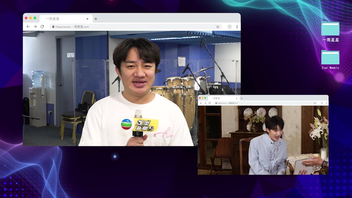Open the 一周星星 desktop folder

[x=330, y=29]
